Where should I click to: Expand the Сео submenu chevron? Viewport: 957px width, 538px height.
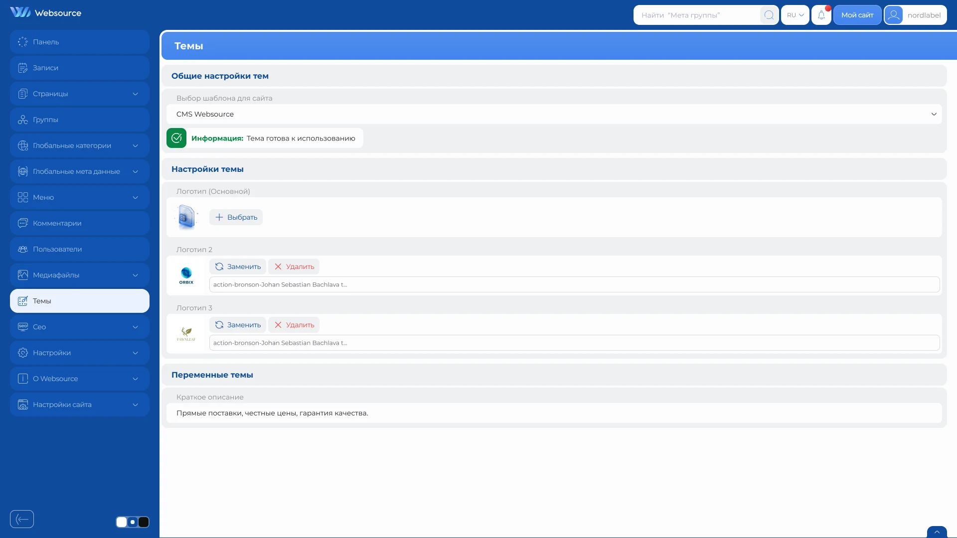135,327
